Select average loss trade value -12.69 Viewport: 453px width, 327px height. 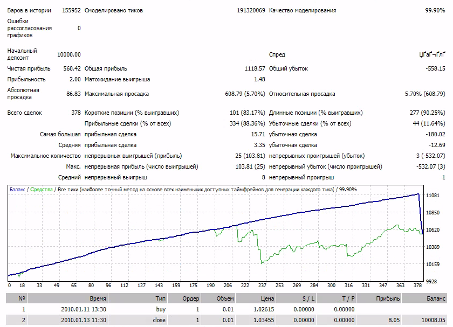click(437, 145)
